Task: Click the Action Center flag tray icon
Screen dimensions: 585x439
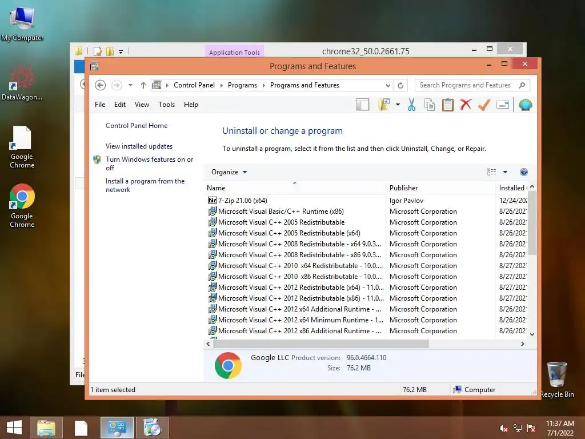Action: [531, 428]
